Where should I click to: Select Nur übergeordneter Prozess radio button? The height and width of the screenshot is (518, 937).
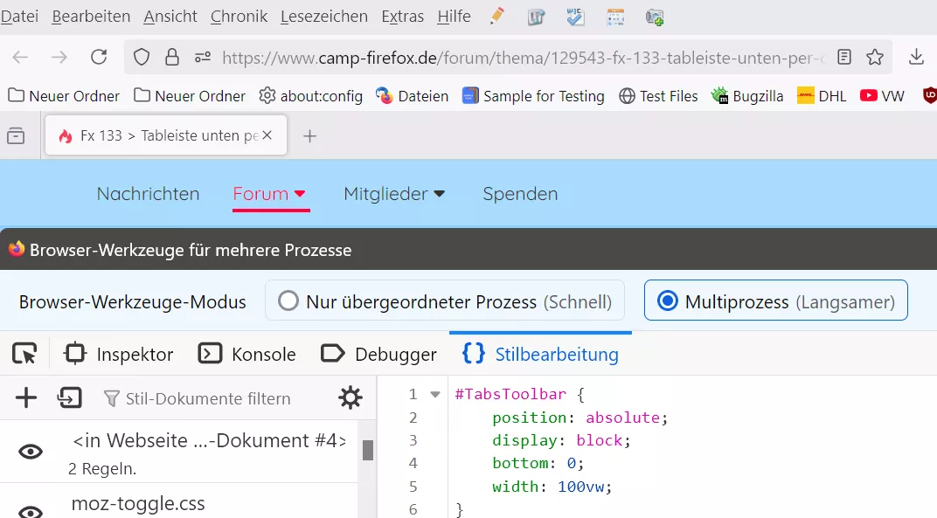click(x=288, y=301)
